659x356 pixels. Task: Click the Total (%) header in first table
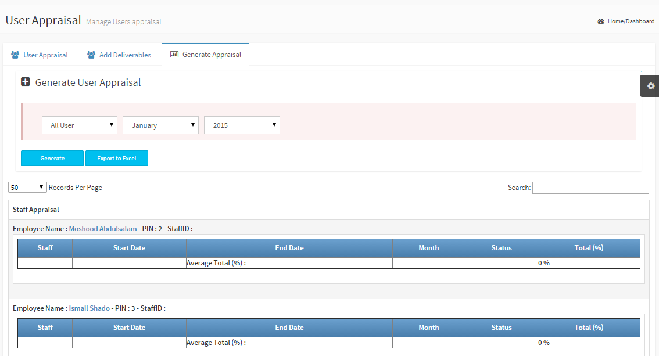click(589, 248)
